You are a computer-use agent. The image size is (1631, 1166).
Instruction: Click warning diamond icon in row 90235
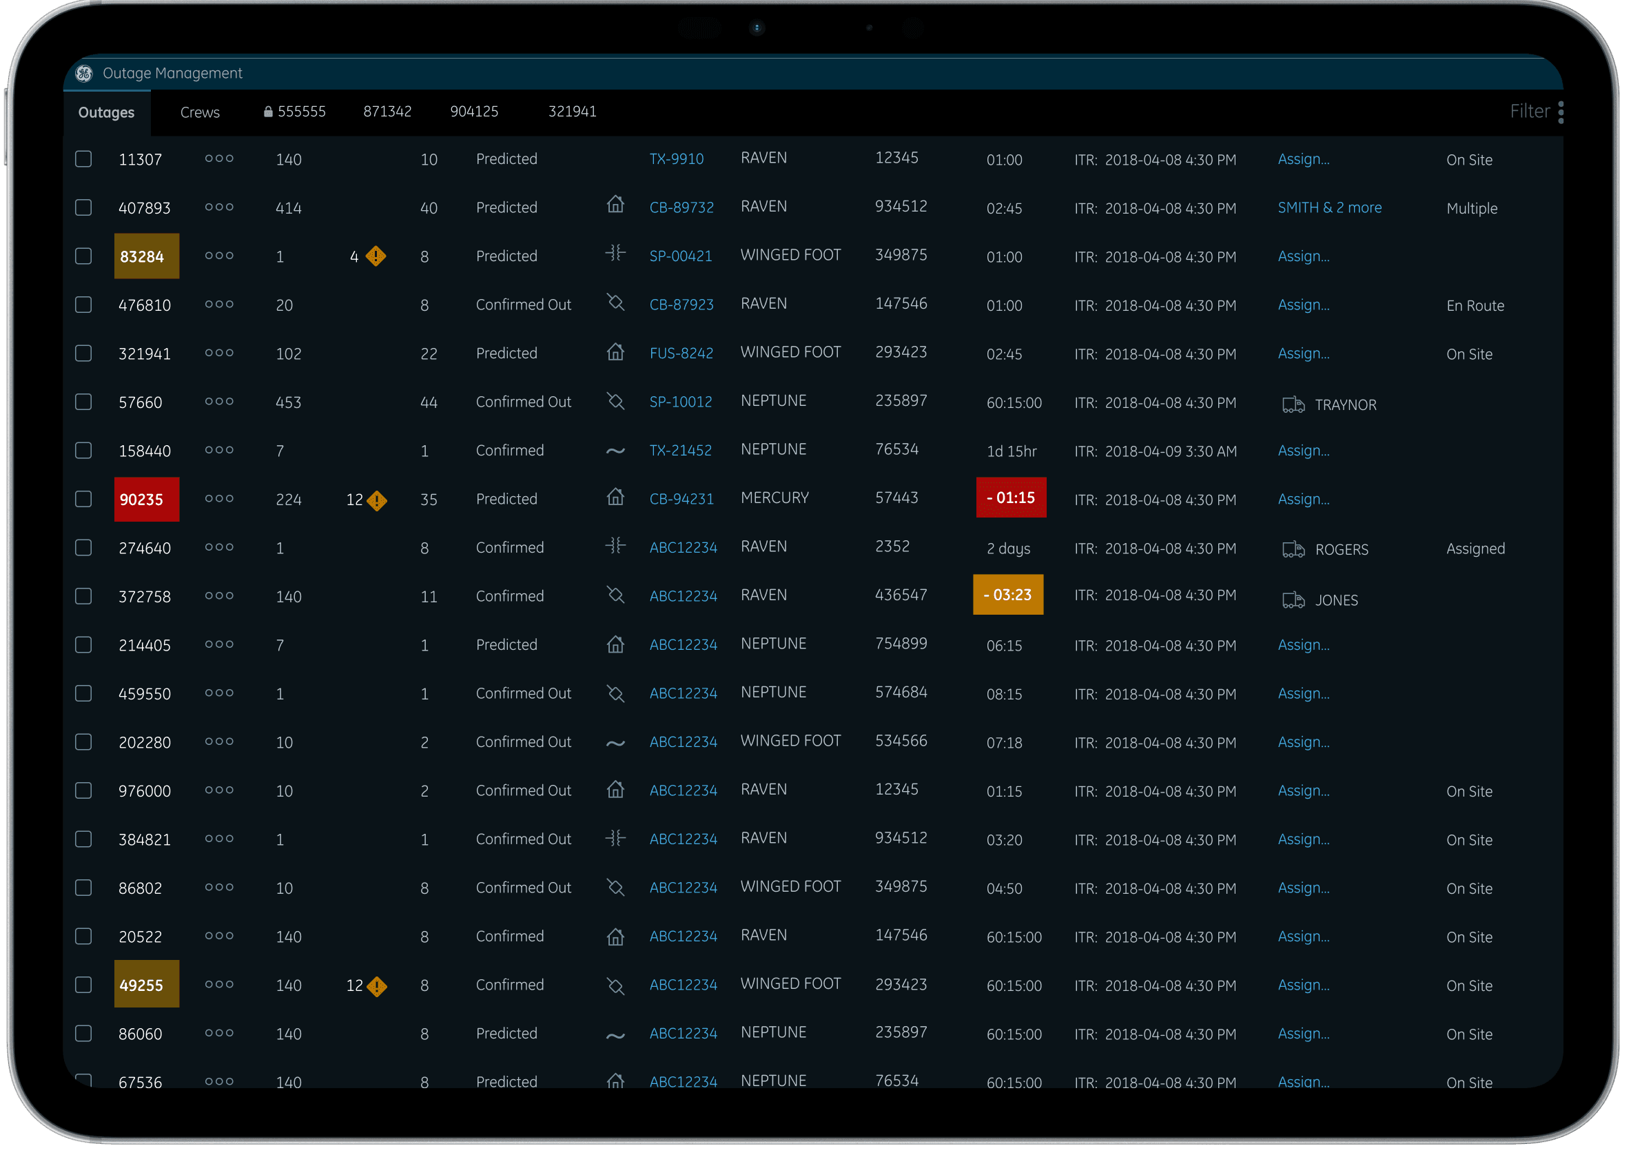click(x=377, y=500)
